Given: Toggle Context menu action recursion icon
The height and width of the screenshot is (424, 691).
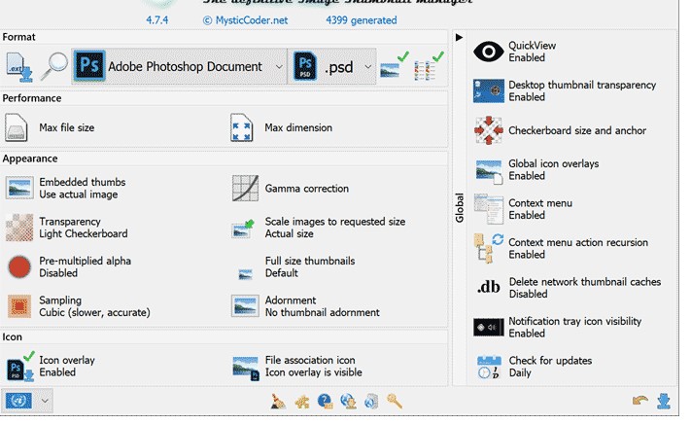Looking at the screenshot, I should [x=488, y=248].
